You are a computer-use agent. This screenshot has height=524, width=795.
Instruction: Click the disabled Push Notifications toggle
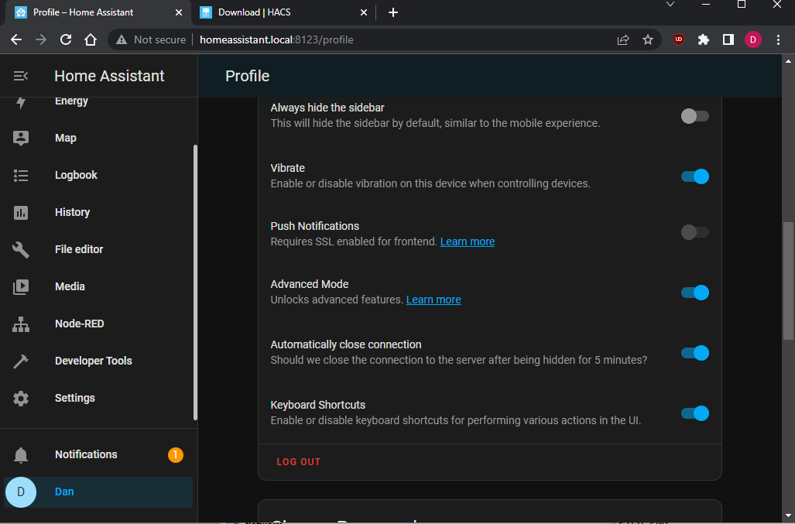tap(694, 232)
